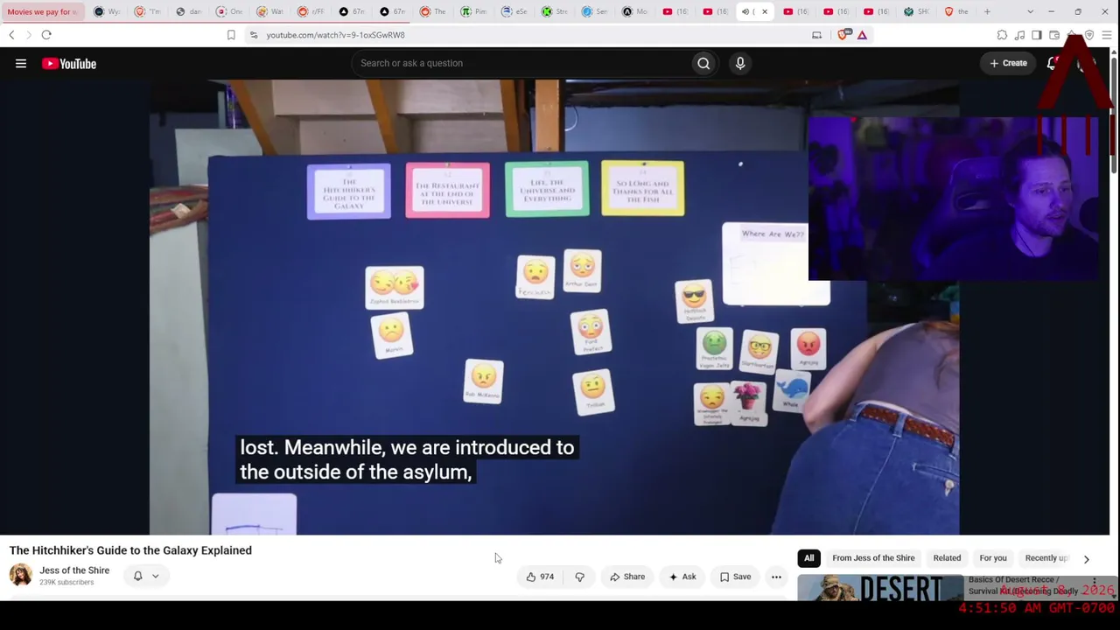Bookmark this page in address bar
1120x630 pixels.
[x=231, y=35]
